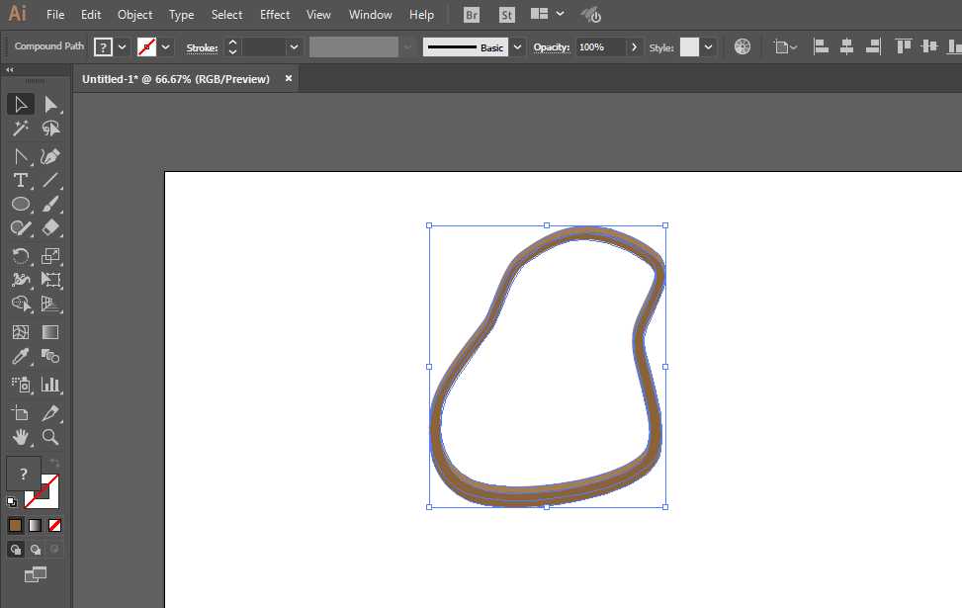Pick the Type tool

[20, 180]
